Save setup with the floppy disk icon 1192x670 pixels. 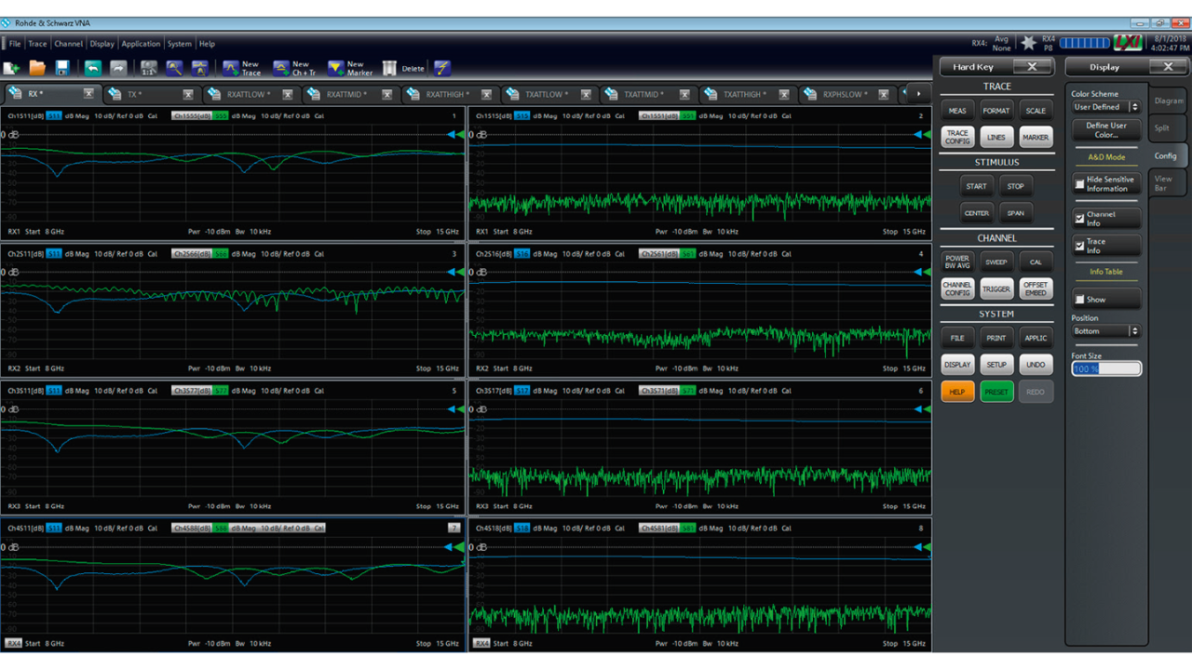[62, 68]
